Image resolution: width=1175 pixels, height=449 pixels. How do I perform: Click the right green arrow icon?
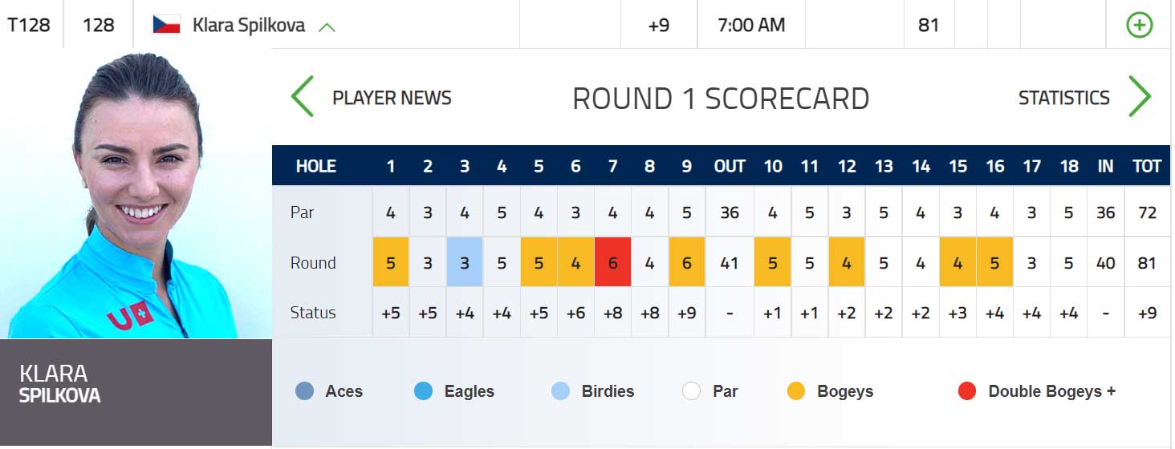coord(1140,97)
